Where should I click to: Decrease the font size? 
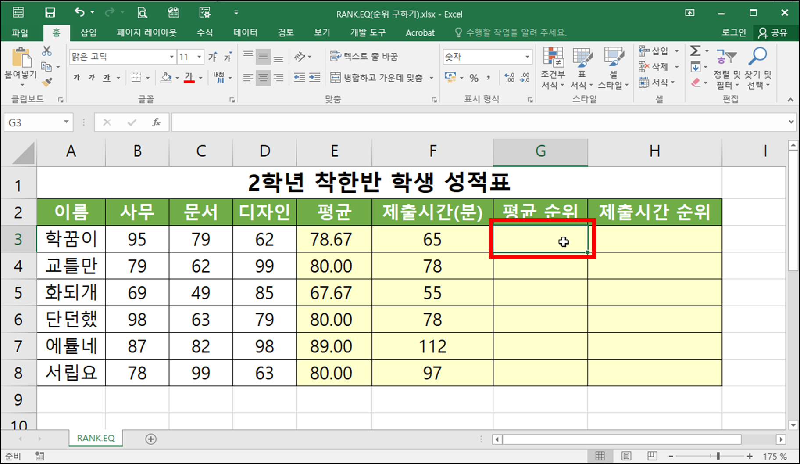[228, 57]
